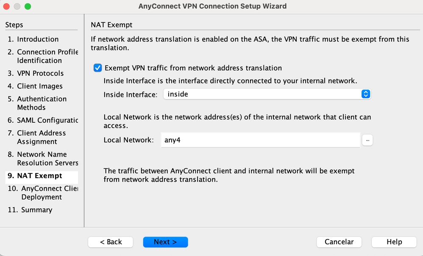Open the Authentication Methods step
The width and height of the screenshot is (423, 256).
(x=41, y=103)
